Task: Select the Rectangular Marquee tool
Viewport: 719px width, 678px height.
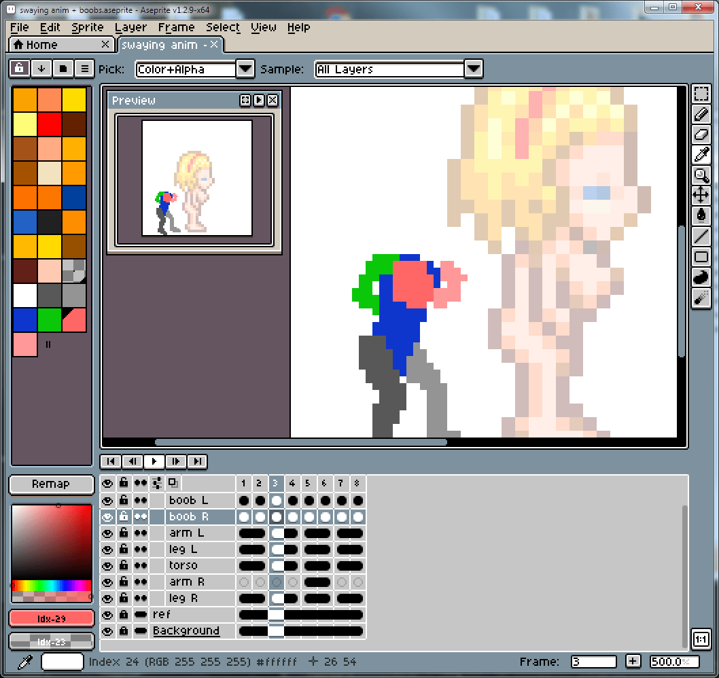Action: coord(701,94)
